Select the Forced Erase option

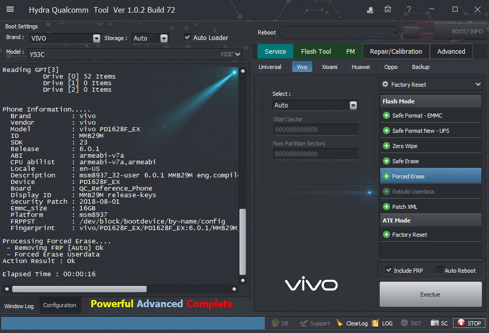tap(431, 176)
